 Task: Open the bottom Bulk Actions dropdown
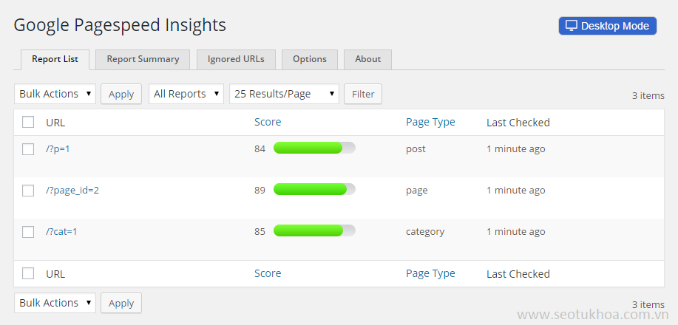[55, 303]
